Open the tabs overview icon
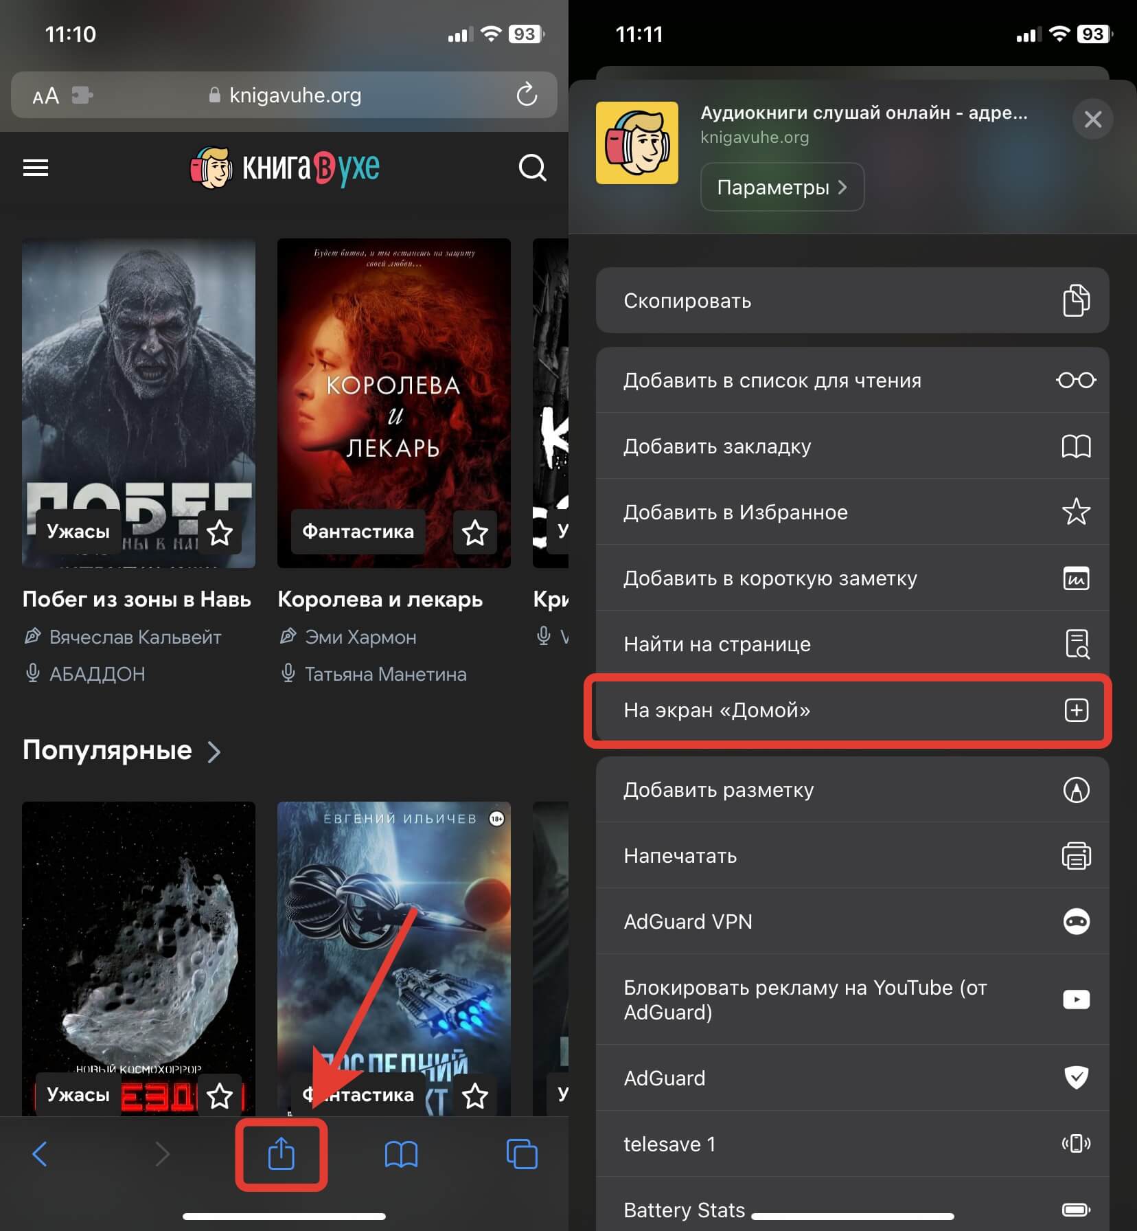1137x1231 pixels. coord(521,1154)
